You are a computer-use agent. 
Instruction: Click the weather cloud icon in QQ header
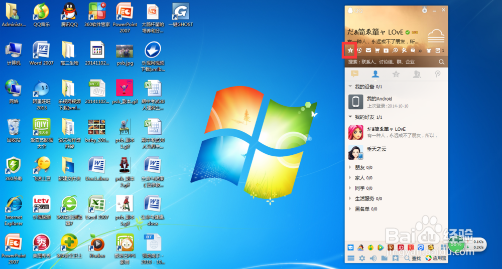(436, 36)
